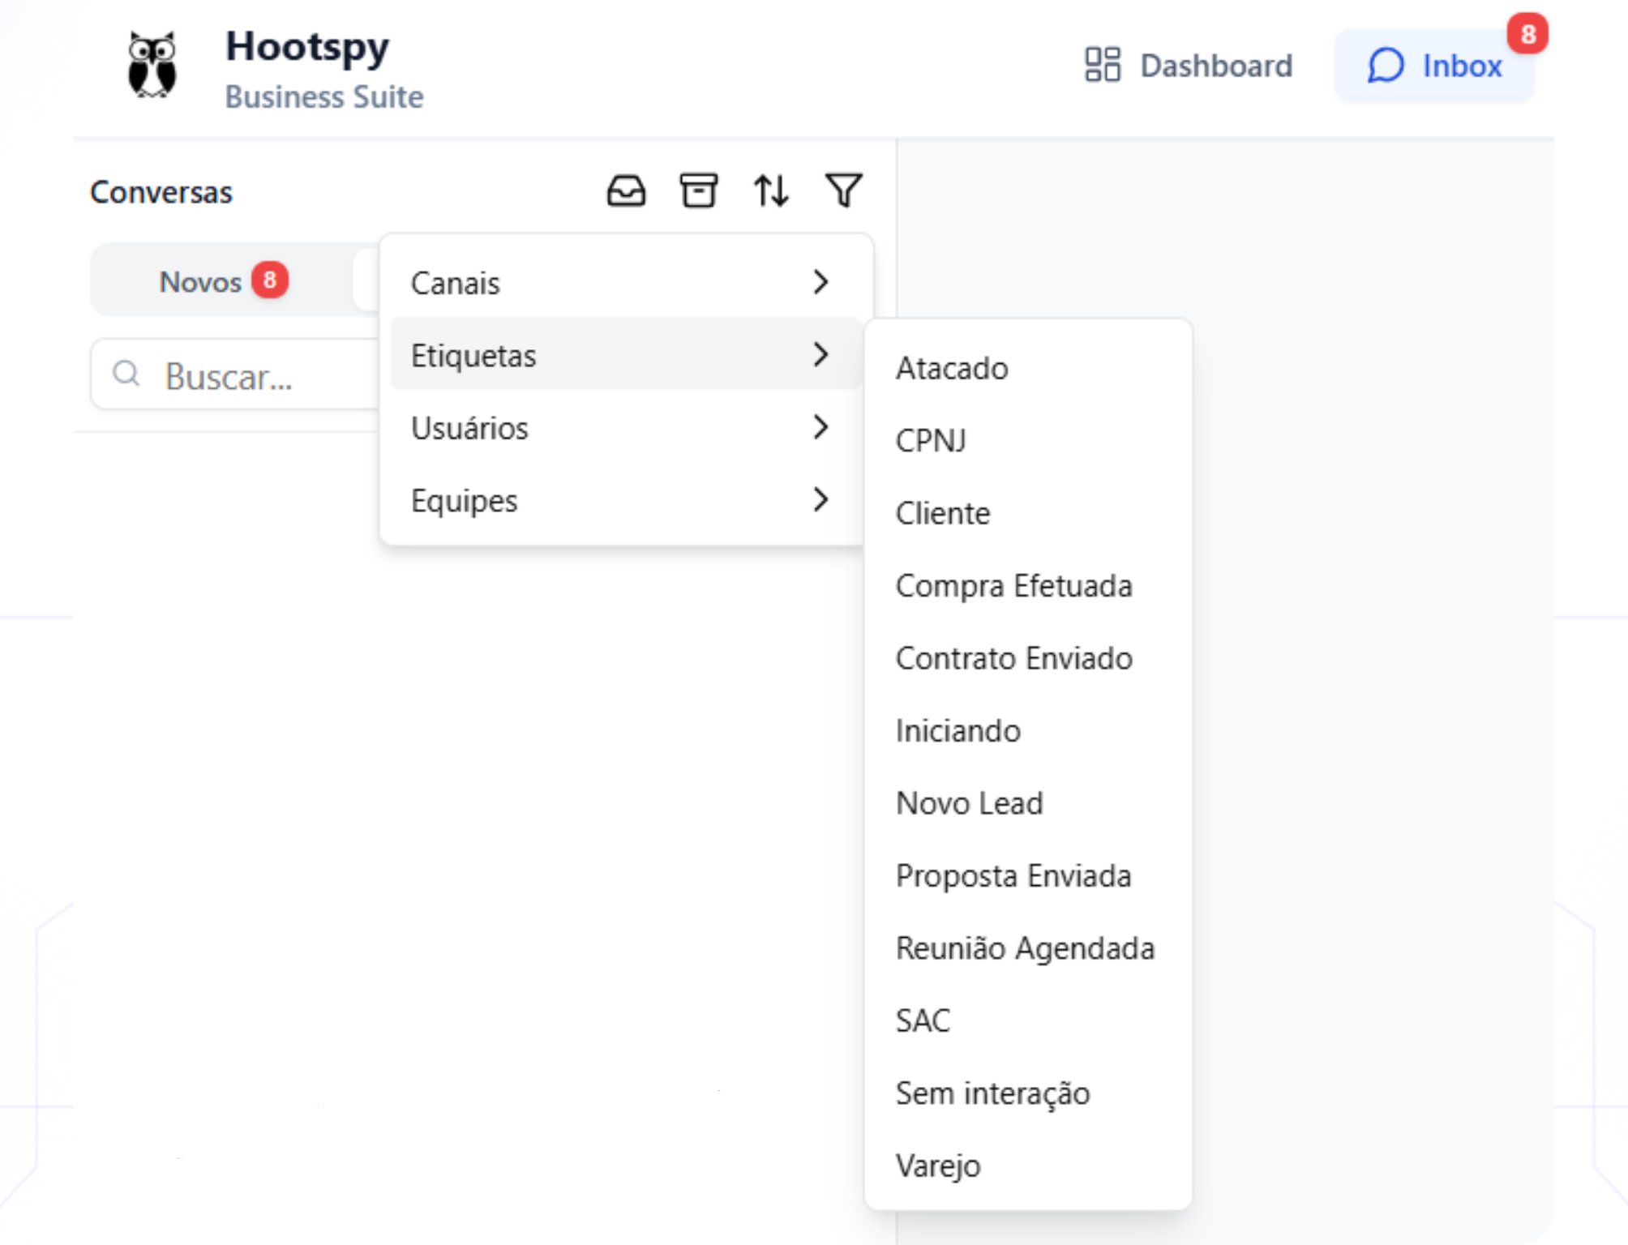Click the Inbox chat bubble icon
1628x1245 pixels.
pos(1386,65)
